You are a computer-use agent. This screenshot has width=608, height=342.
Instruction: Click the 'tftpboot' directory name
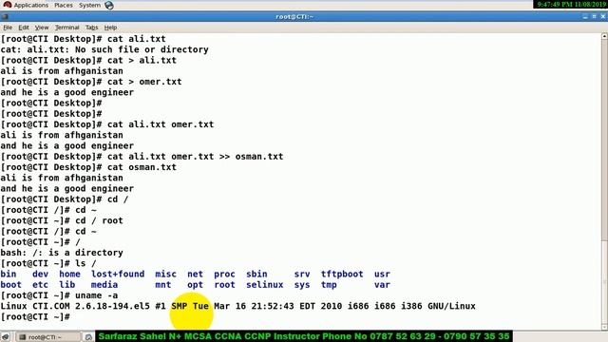[342, 275]
